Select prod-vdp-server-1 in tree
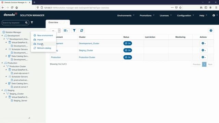 tap(21, 73)
